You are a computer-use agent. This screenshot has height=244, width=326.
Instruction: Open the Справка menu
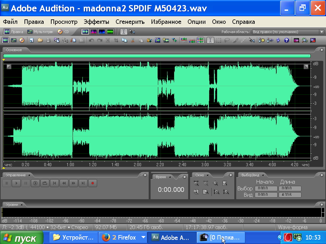point(244,22)
